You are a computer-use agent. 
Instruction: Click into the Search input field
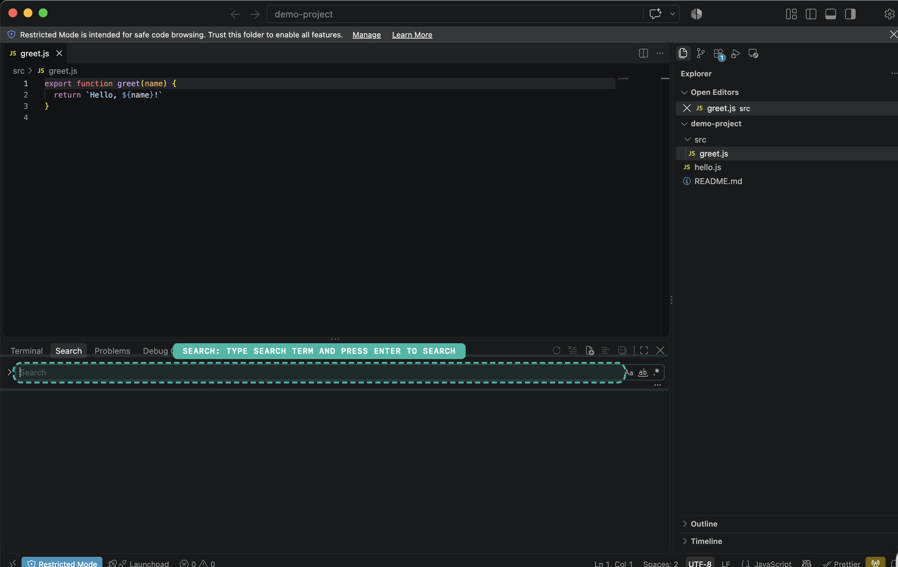click(320, 372)
